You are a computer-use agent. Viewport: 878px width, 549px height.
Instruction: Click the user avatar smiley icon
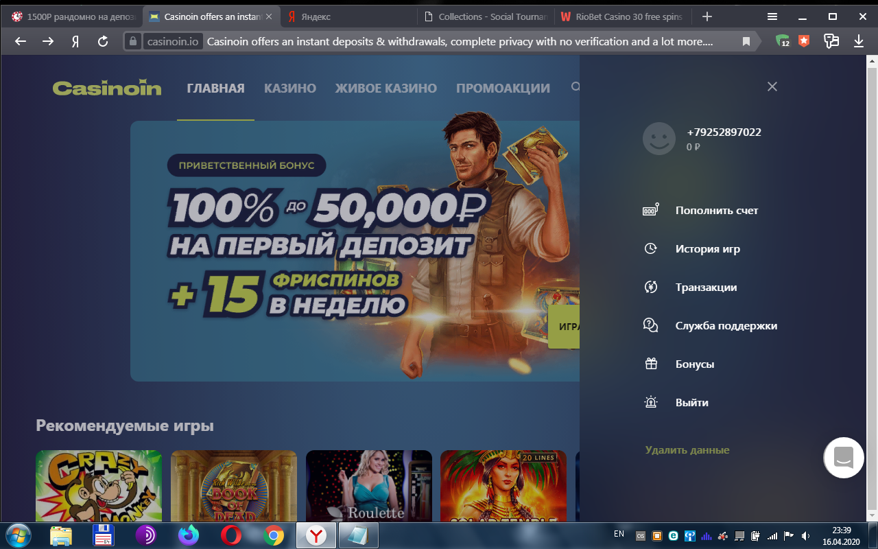(658, 139)
